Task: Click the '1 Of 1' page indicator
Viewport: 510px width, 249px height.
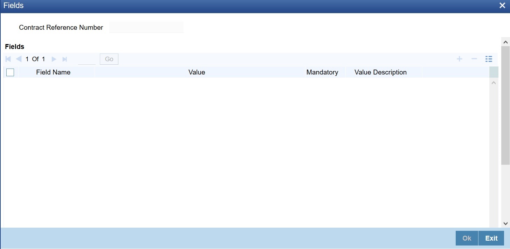Action: coord(35,59)
